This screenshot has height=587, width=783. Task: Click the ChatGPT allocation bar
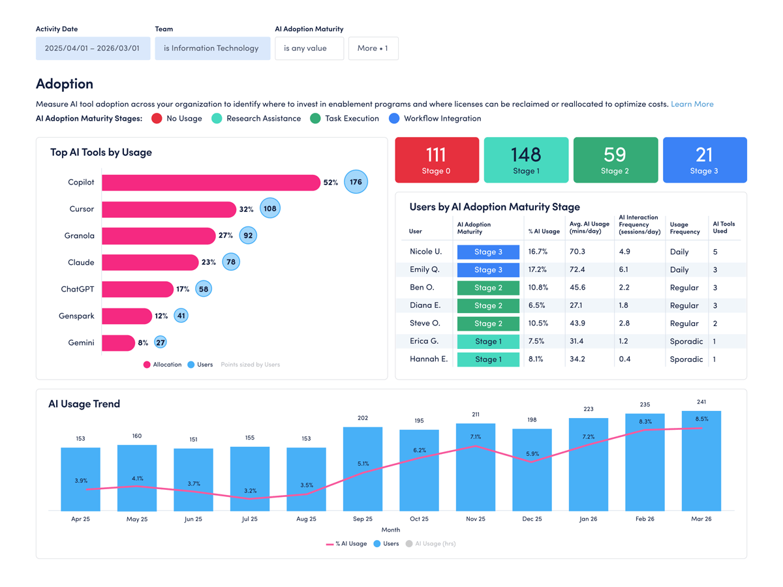tap(138, 289)
